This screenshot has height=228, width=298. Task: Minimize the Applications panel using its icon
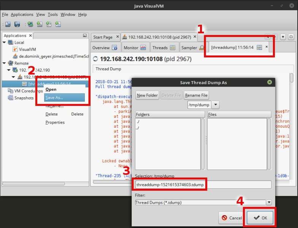click(85, 36)
